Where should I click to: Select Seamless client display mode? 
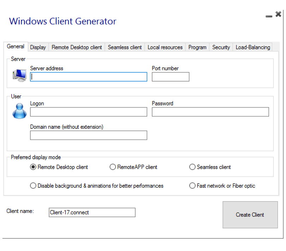point(192,167)
